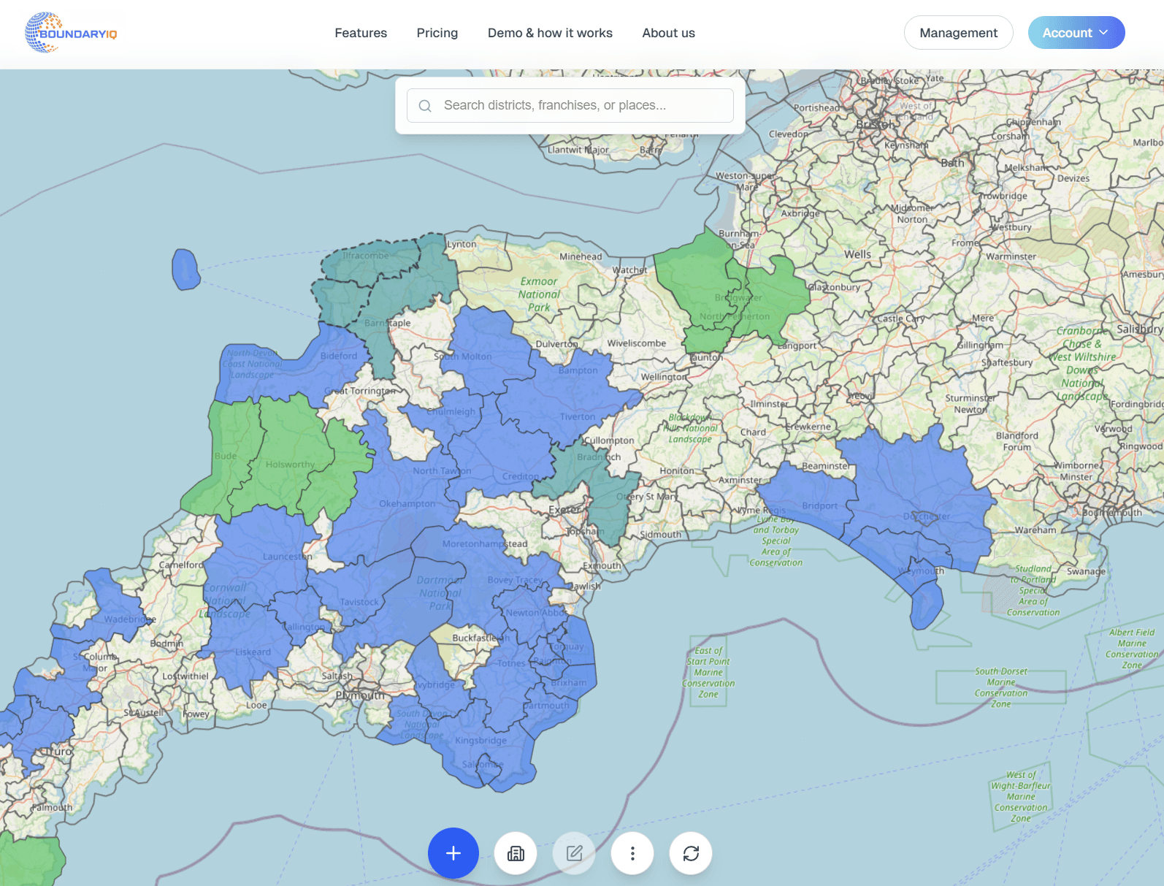Click the Honiton map label
Screen dimensions: 1164x886
coord(677,471)
